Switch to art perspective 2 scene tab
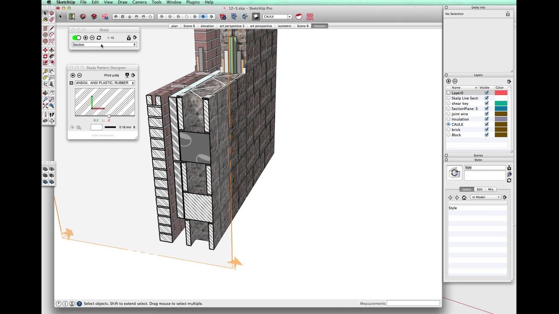The width and height of the screenshot is (559, 314). tap(232, 26)
